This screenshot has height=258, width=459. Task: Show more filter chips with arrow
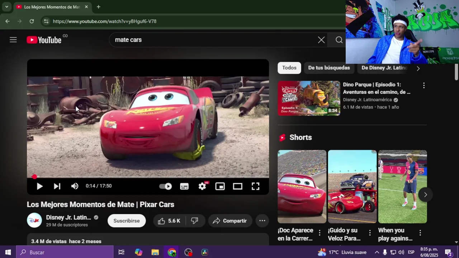coord(418,68)
